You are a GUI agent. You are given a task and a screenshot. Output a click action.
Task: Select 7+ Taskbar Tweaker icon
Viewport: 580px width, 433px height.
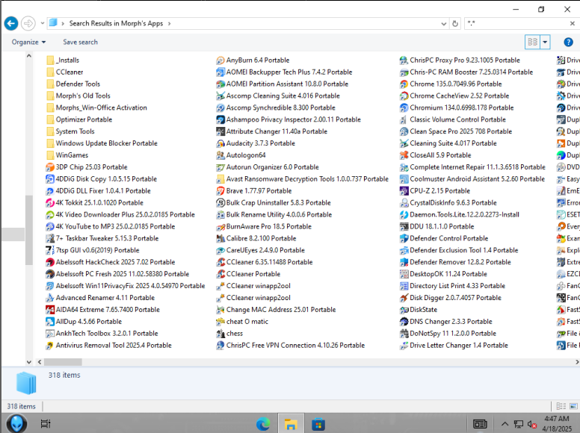pos(50,238)
